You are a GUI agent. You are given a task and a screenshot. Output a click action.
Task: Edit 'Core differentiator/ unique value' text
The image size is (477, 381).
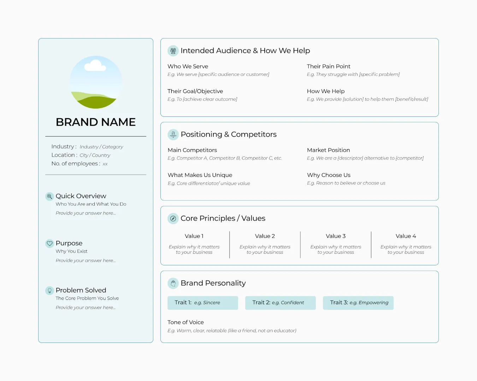point(209,183)
